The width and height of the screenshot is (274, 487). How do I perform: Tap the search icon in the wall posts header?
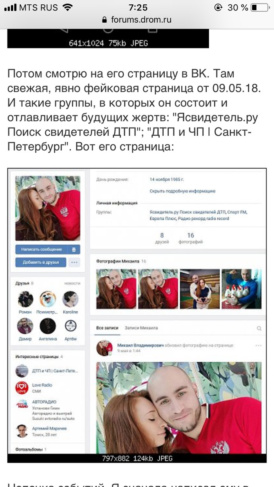pyautogui.click(x=259, y=329)
